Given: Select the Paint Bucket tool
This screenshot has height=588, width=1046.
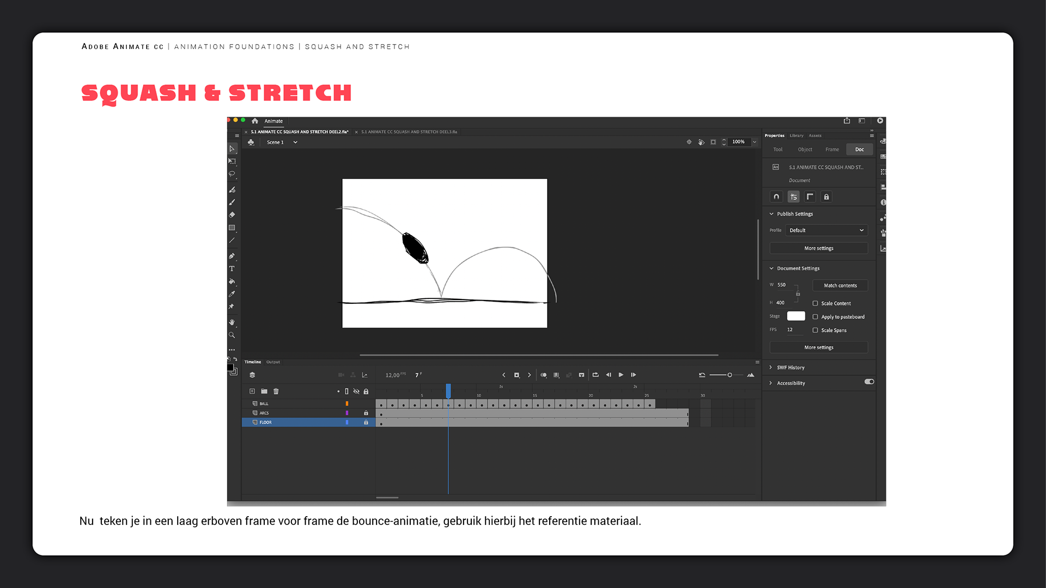Looking at the screenshot, I should pyautogui.click(x=232, y=281).
